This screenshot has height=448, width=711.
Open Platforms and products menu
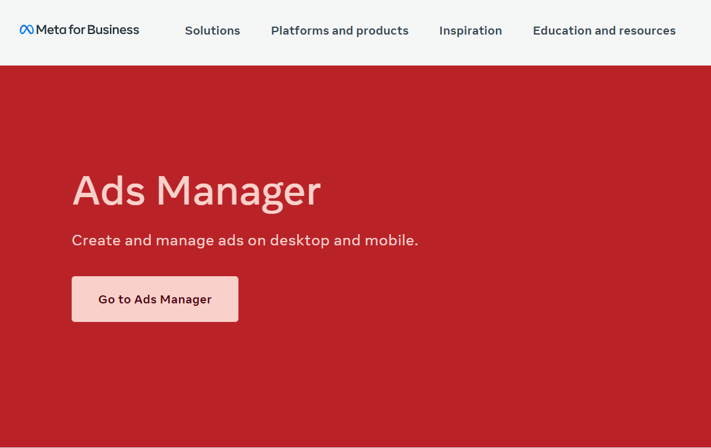340,30
